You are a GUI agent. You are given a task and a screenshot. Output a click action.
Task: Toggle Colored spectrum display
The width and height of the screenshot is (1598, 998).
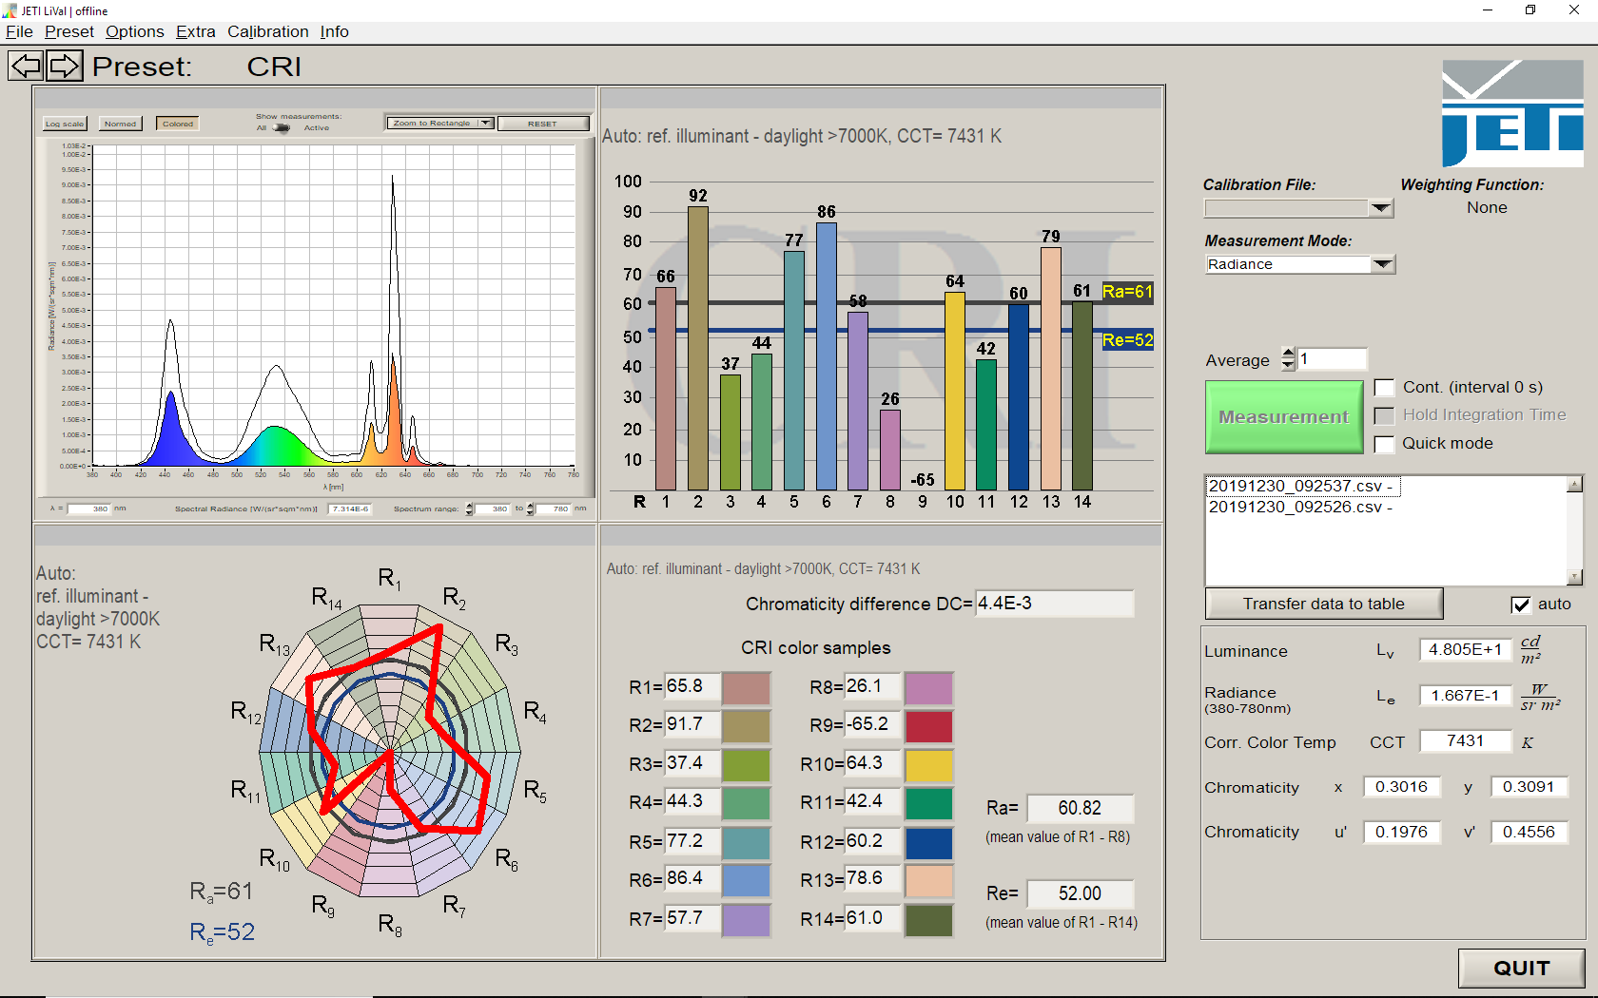(178, 124)
